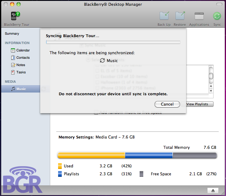Viewport: 226px width, 196px height.
Task: Toggle Add random music to free space
Action: [96, 112]
